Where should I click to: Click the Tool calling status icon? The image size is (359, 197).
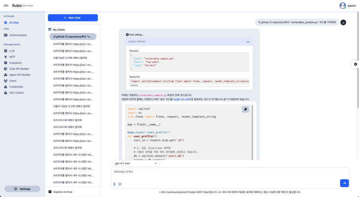click(127, 35)
